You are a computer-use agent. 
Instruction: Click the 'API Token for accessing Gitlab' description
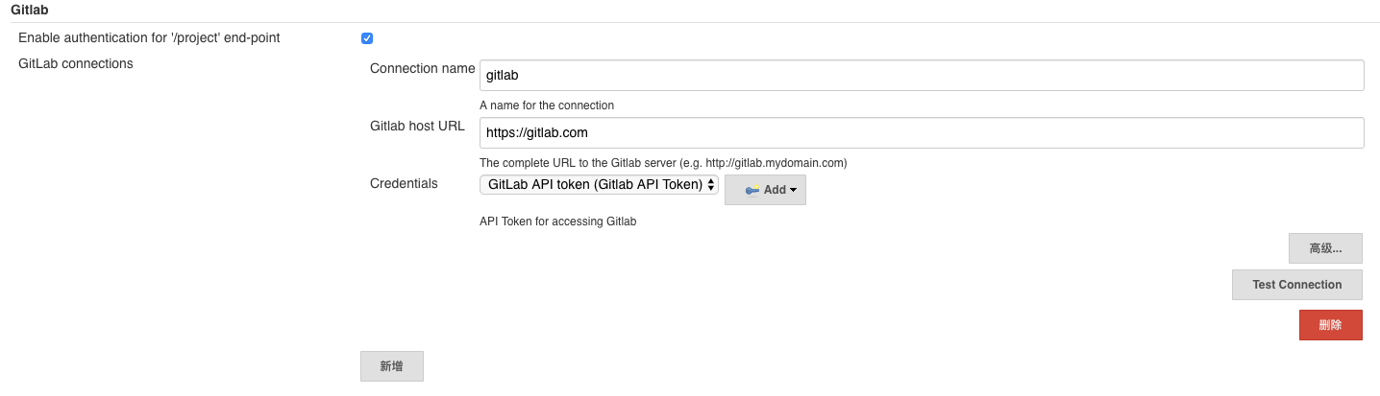tap(557, 221)
